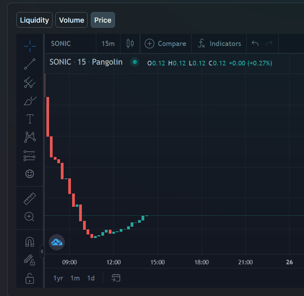The height and width of the screenshot is (296, 304).
Task: Select the trend line drawing tool
Action: (x=30, y=64)
